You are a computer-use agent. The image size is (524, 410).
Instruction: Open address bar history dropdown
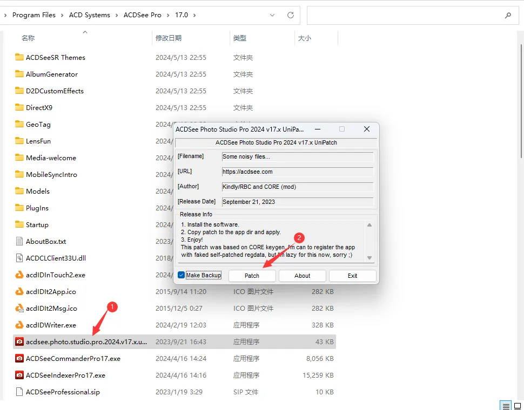pos(272,15)
